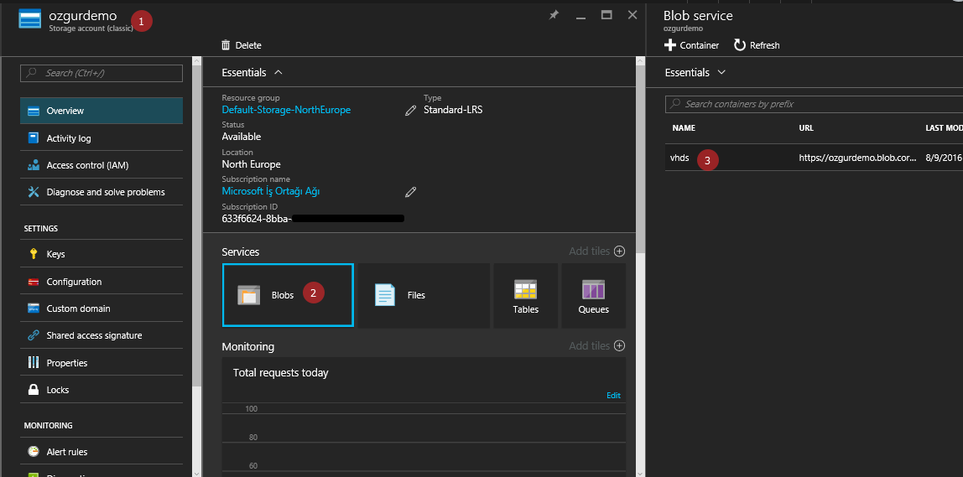963x477 pixels.
Task: Click the Diagnose and solve problems wrench icon
Action: pos(34,192)
